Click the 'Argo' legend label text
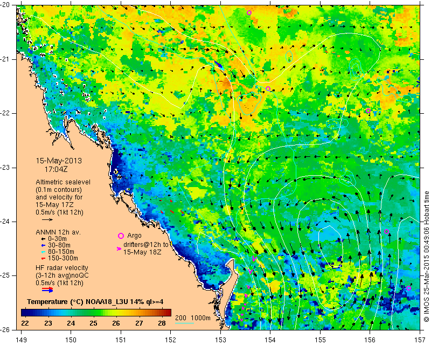The image size is (431, 345). [134, 236]
